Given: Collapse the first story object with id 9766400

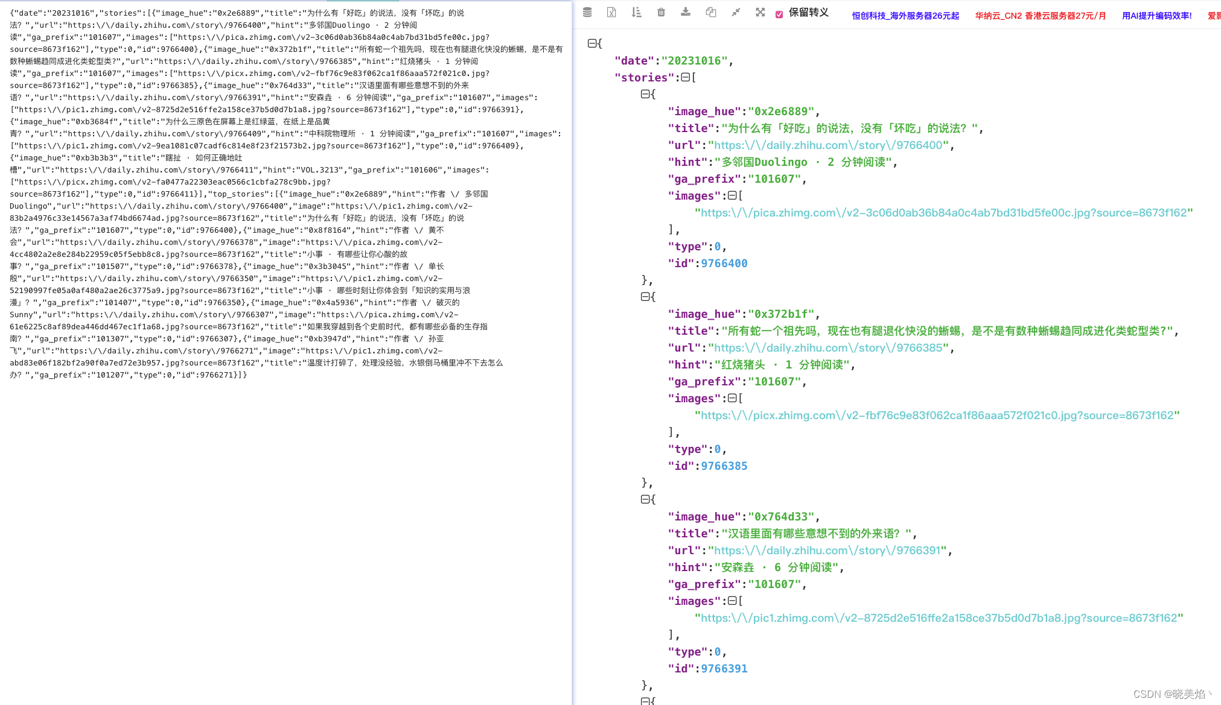Looking at the screenshot, I should [645, 94].
